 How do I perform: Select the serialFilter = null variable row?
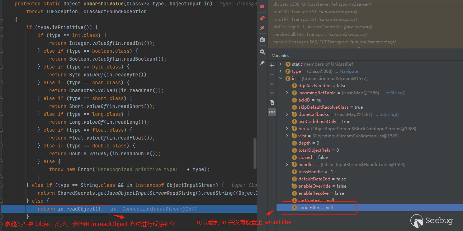[316, 208]
